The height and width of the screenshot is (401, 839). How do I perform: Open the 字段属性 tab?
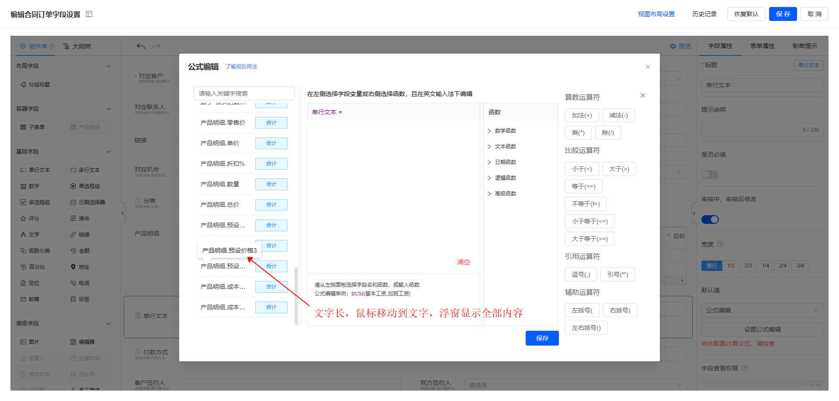720,46
